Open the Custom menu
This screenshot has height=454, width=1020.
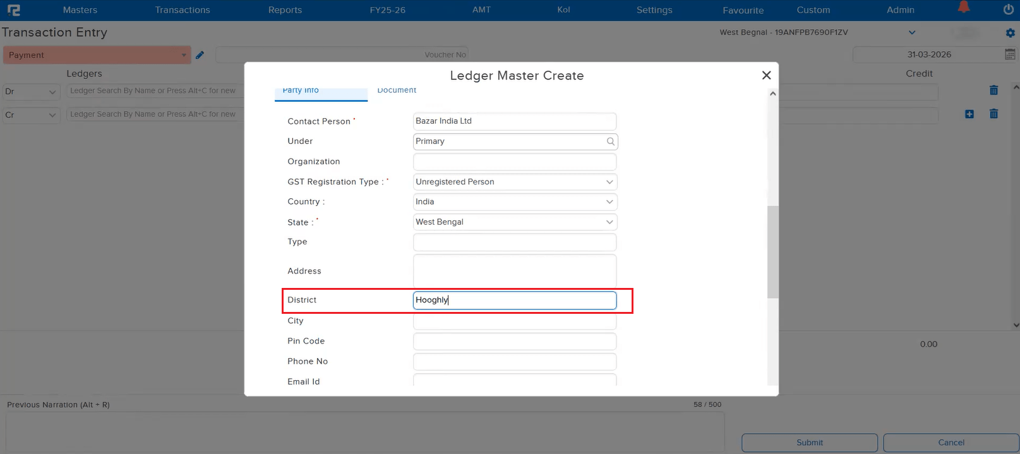pos(813,10)
